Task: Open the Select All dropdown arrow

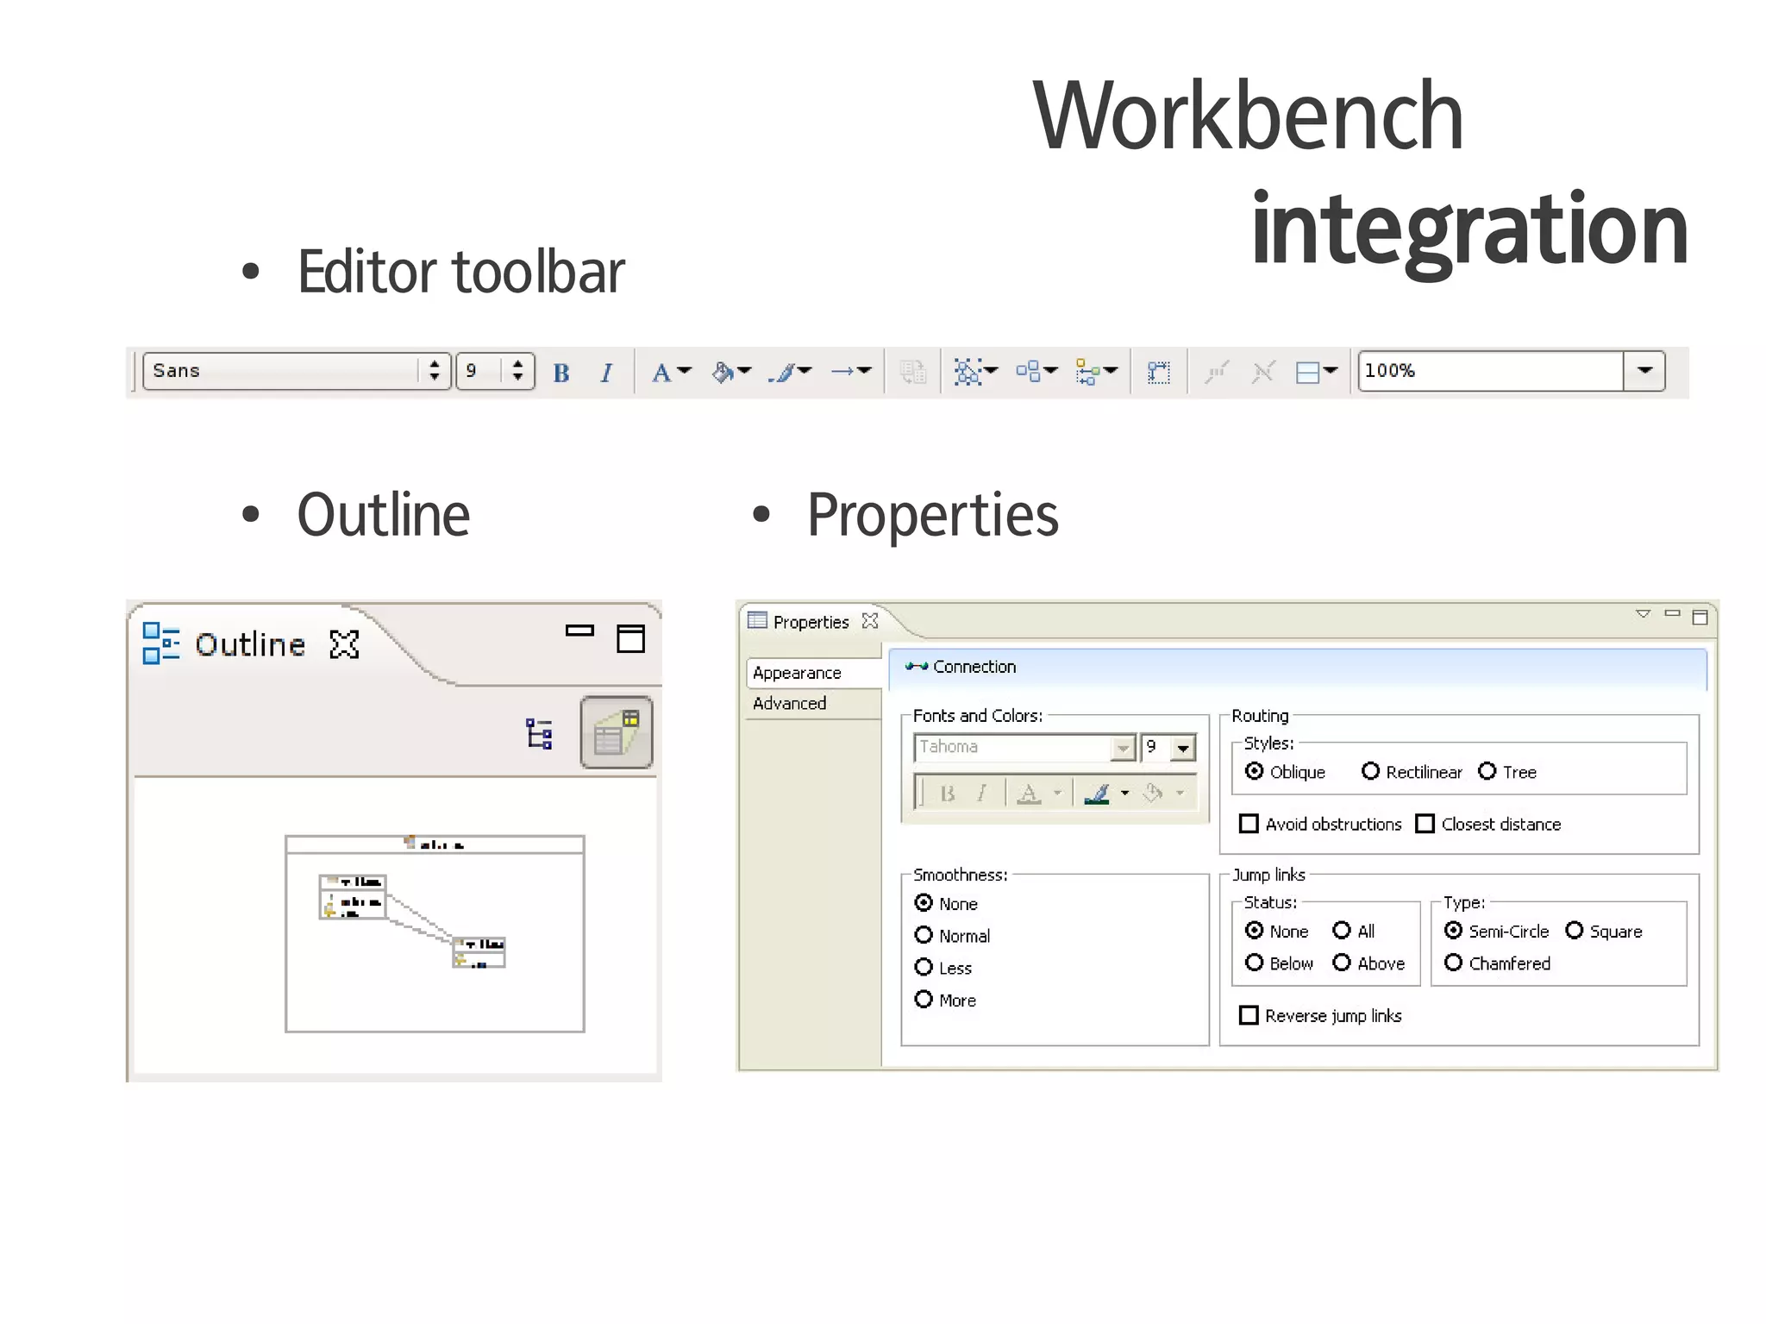Action: [992, 371]
